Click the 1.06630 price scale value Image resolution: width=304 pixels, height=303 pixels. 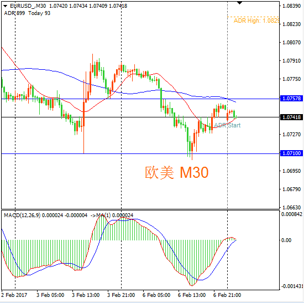(x=292, y=207)
